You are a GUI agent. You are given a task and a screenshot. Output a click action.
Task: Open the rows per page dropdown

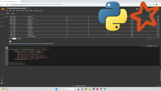[x=14, y=39]
